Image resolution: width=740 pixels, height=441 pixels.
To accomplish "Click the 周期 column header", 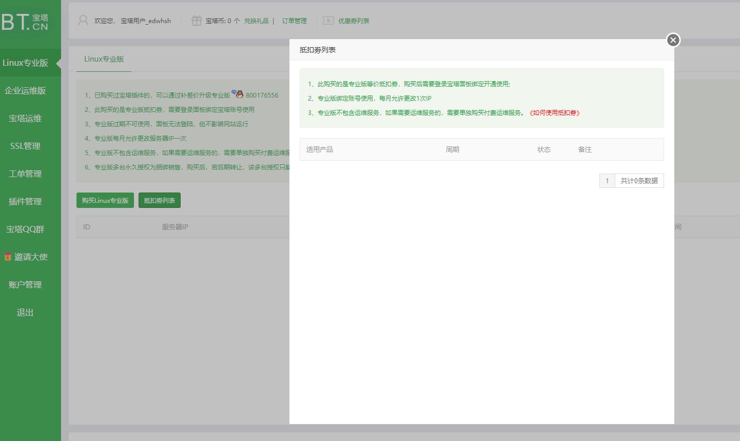I will [452, 149].
